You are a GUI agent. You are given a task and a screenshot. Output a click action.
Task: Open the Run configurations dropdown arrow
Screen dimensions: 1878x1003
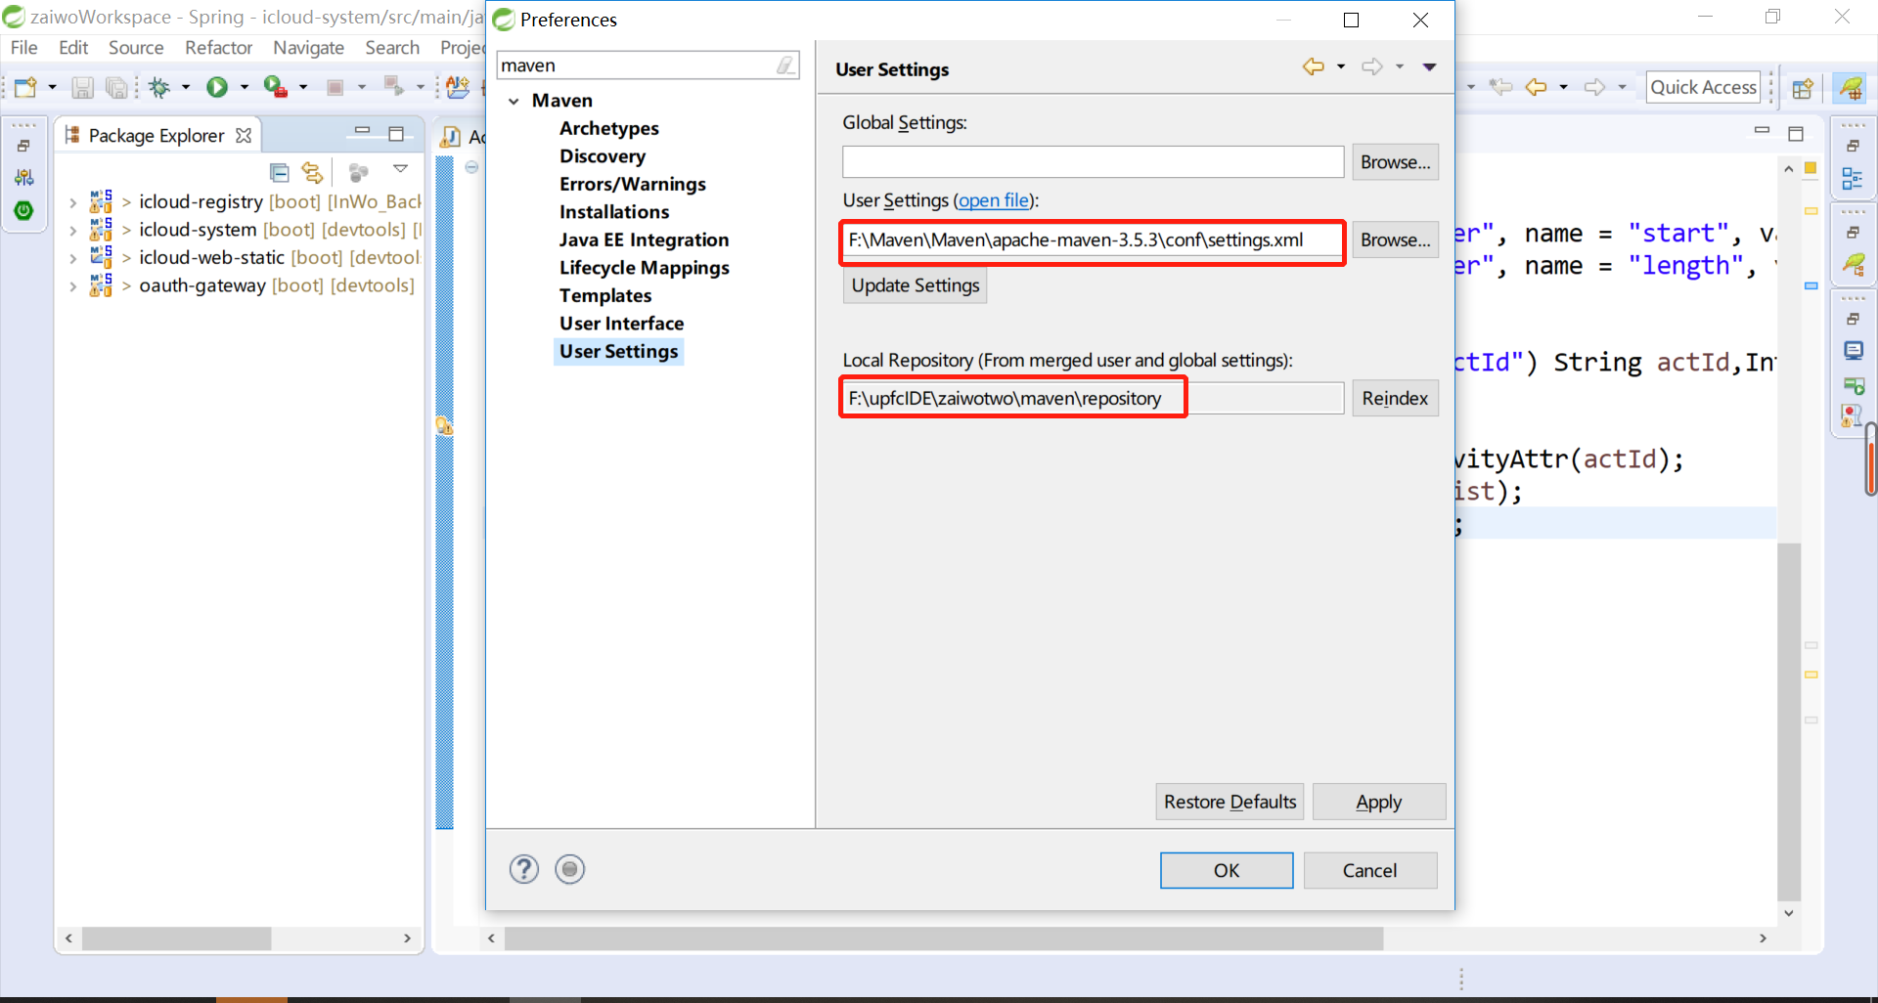click(x=245, y=87)
